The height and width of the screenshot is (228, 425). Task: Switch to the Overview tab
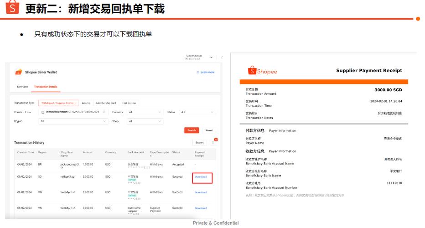click(x=22, y=87)
